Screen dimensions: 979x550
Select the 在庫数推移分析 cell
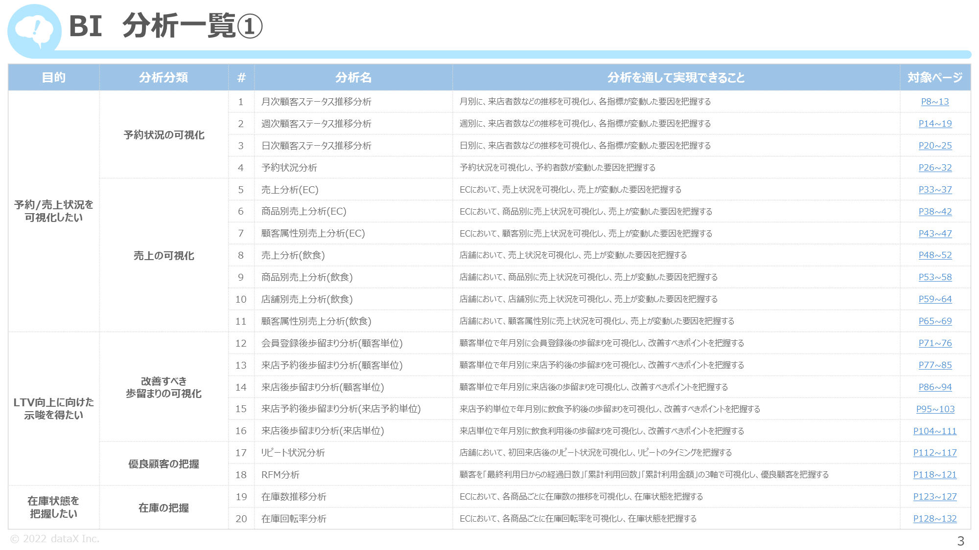coord(353,497)
